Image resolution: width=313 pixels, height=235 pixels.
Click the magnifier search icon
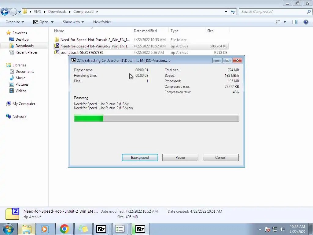click(x=309, y=12)
